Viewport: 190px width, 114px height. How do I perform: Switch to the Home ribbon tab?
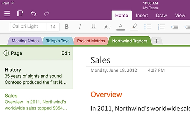[122, 15]
